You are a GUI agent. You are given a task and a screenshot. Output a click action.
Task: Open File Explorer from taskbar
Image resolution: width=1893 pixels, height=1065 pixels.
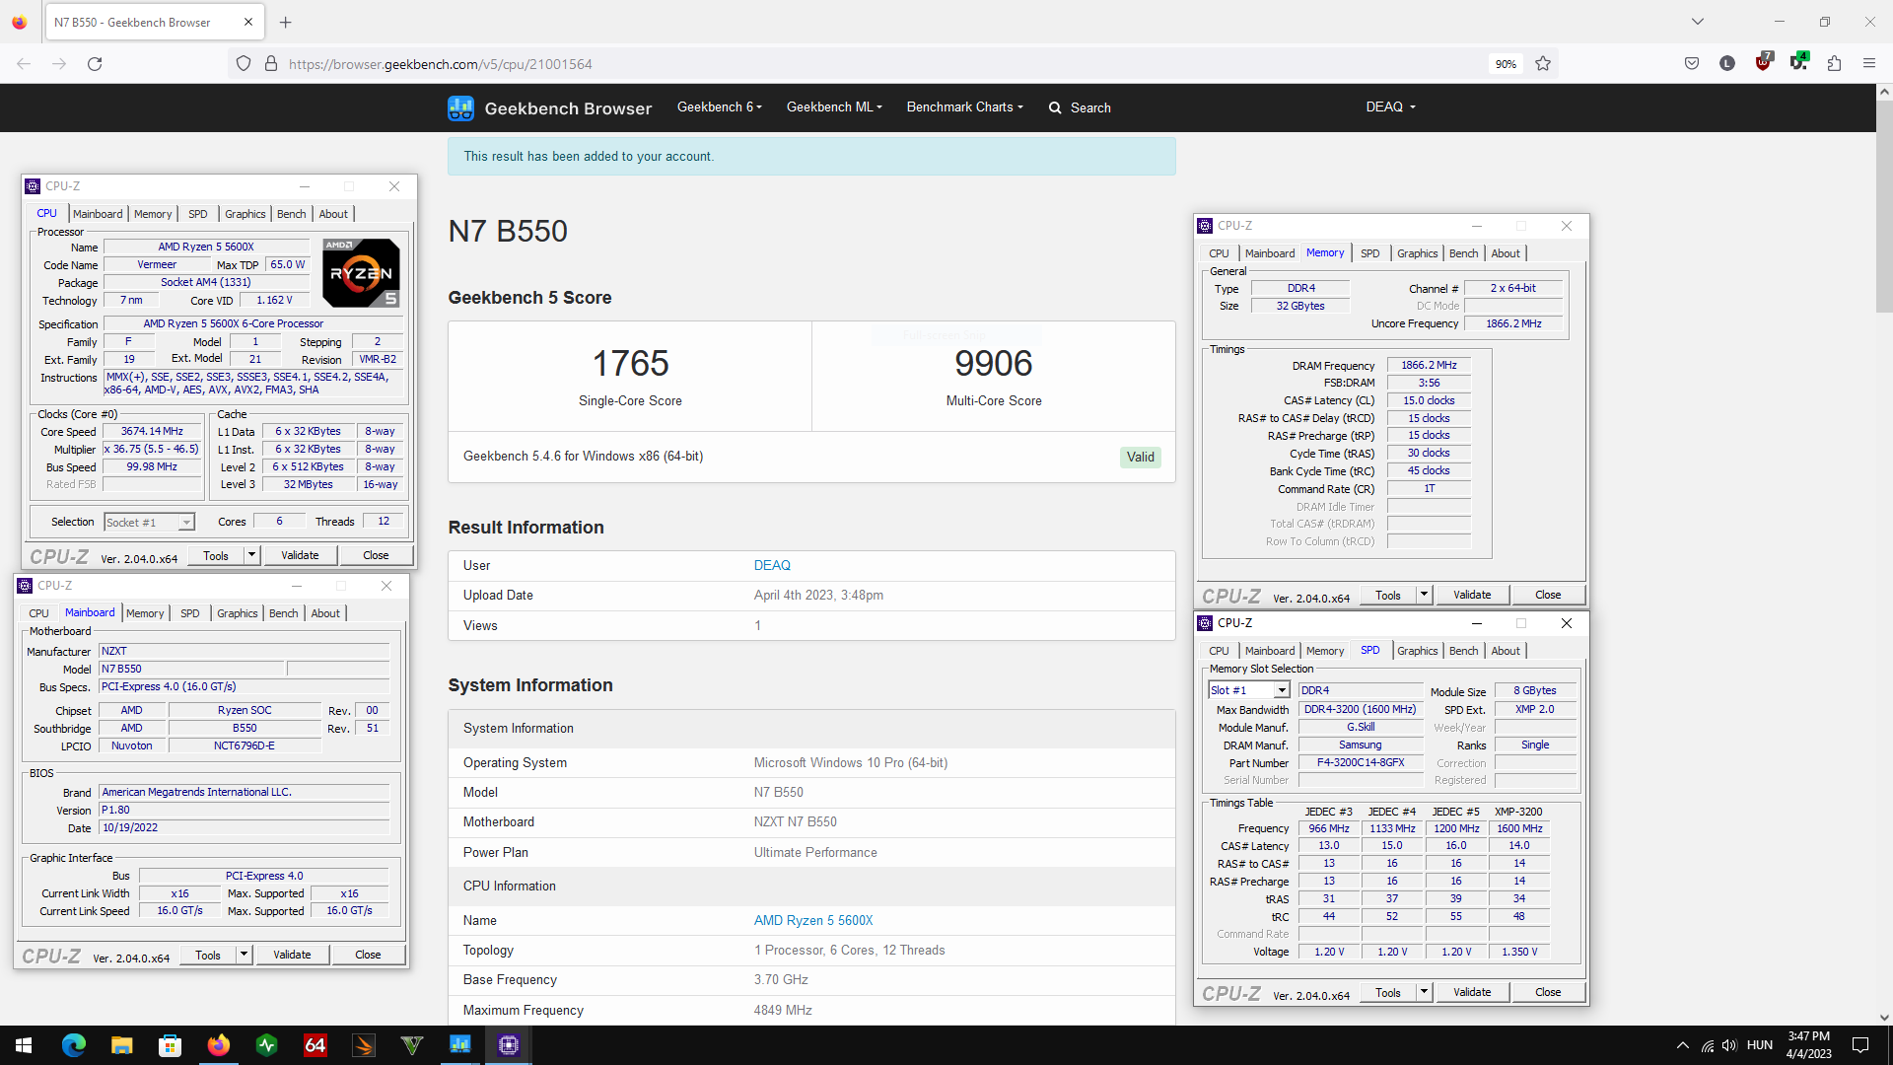122,1045
